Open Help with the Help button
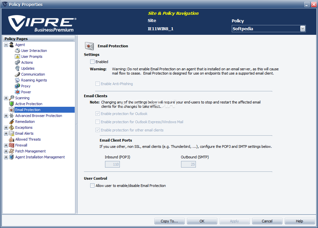318x228 pixels. tap(300, 221)
